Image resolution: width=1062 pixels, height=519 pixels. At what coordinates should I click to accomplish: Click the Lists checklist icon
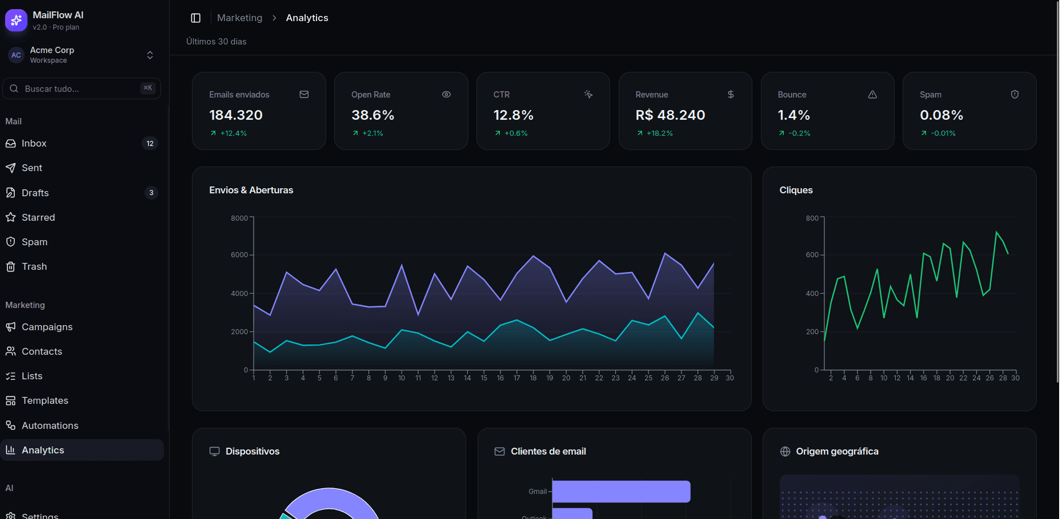tap(10, 376)
